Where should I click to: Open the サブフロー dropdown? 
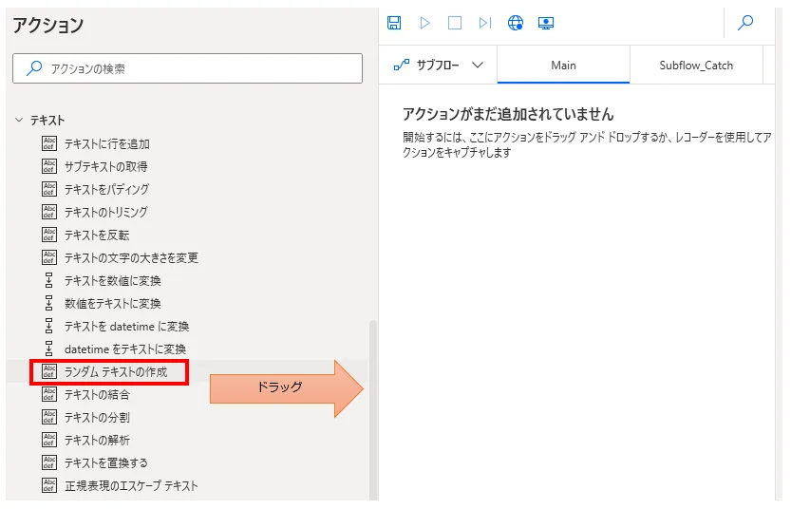click(x=439, y=66)
